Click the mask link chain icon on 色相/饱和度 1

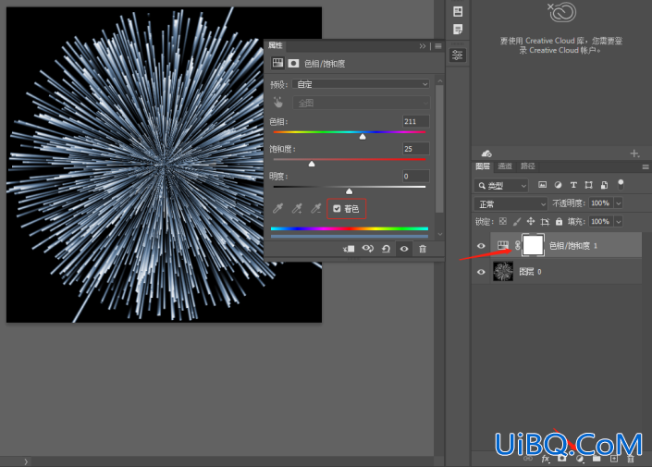517,245
